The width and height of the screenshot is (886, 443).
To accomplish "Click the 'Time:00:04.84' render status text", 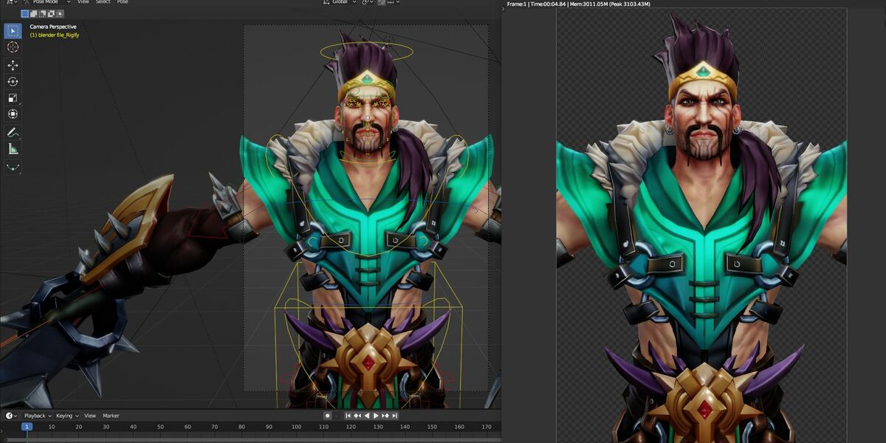I will coord(549,4).
